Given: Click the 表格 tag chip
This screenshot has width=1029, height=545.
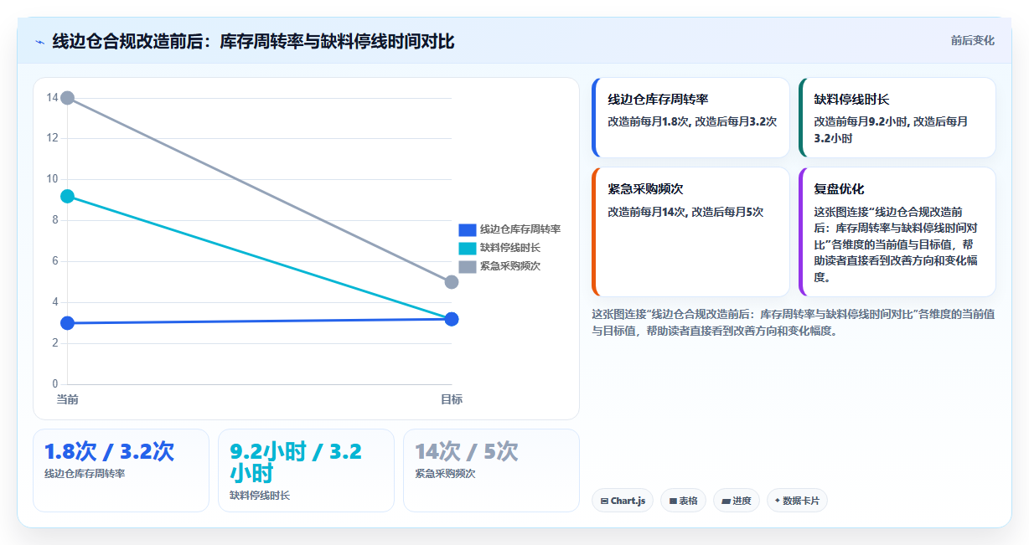Looking at the screenshot, I should point(683,501).
